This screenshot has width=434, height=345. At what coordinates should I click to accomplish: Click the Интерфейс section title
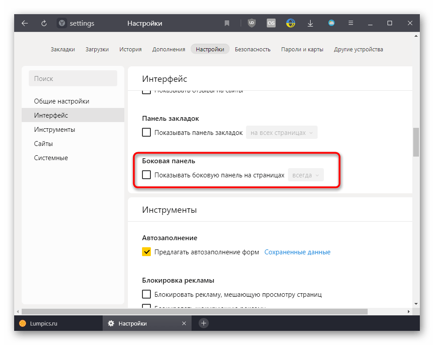(x=165, y=79)
